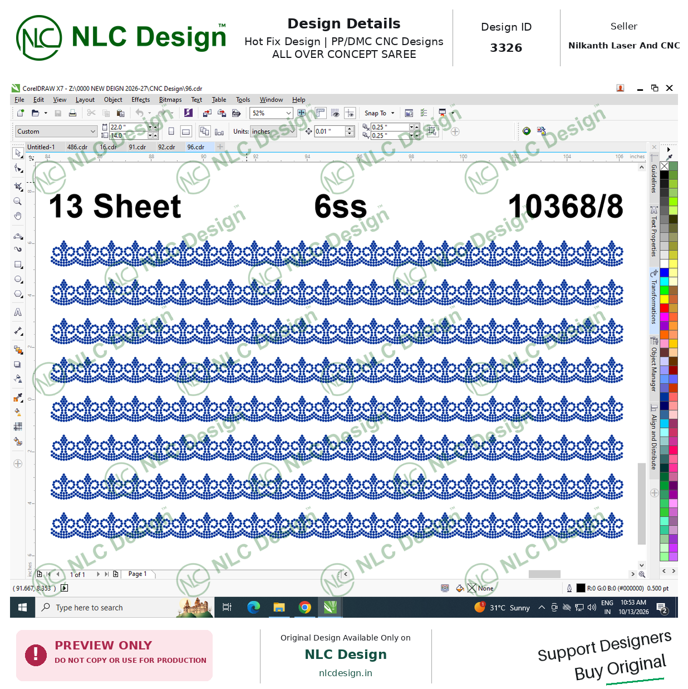688x689 pixels.
Task: Set landscape page orientation
Action: click(x=186, y=131)
